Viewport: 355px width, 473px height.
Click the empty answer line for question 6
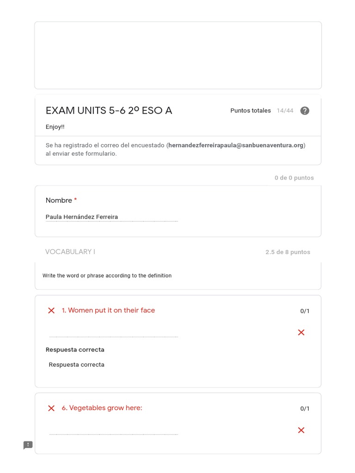113,431
